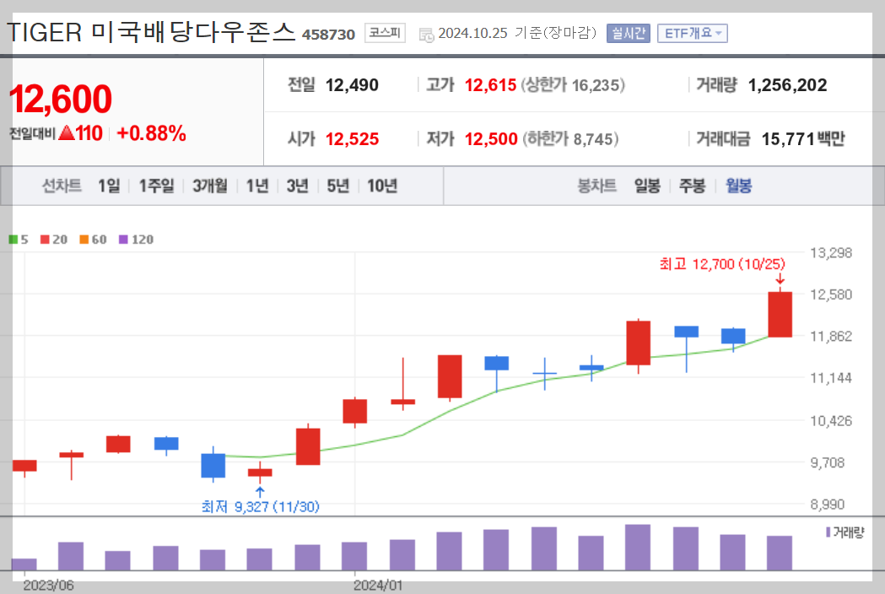885x594 pixels.
Task: Switch to 주봉 weekly candle chart
Action: tap(692, 185)
